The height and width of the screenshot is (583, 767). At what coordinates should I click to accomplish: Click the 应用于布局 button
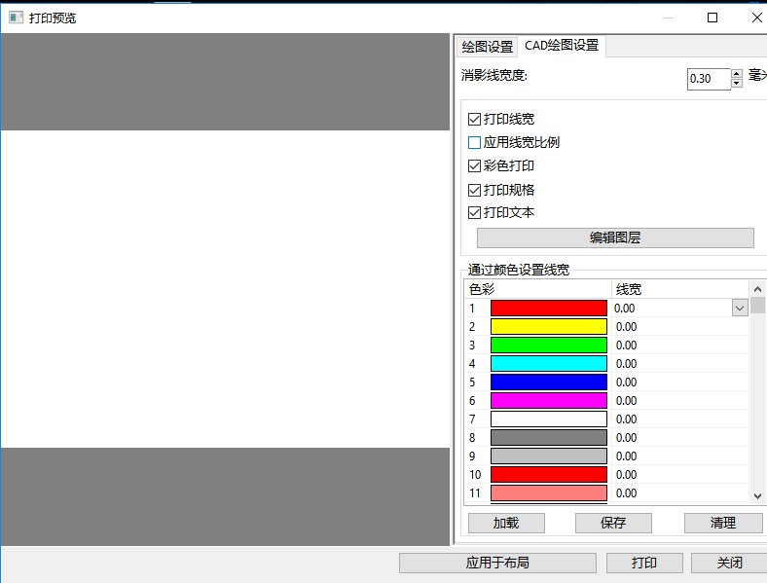497,563
